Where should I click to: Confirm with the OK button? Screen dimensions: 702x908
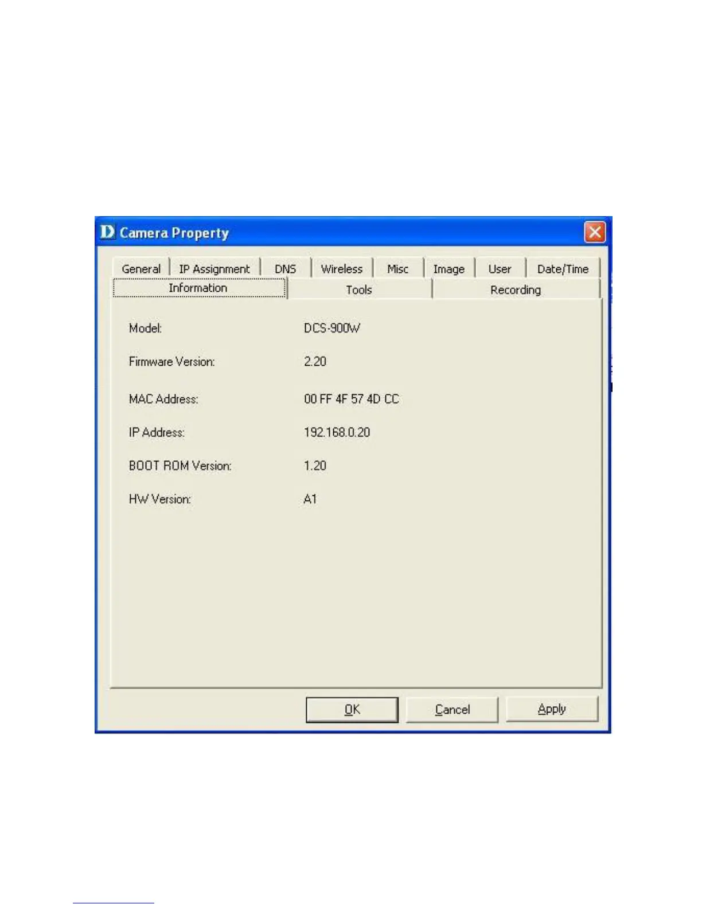(x=352, y=710)
